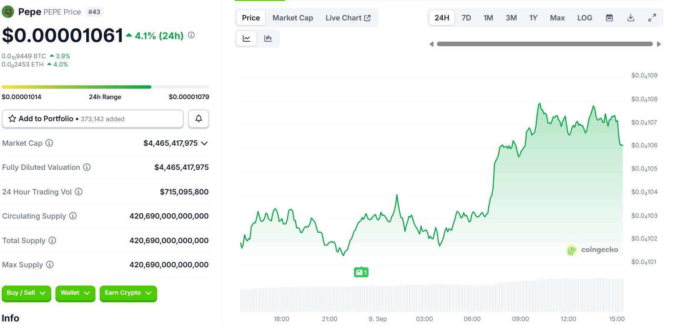Open the news marker on the chart
Viewport: 682px width, 326px height.
[361, 272]
